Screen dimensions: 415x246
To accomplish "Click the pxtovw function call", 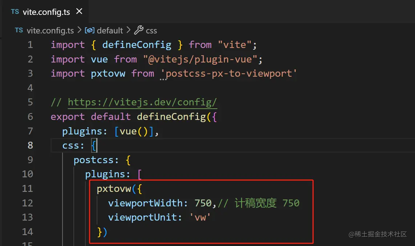I will click(x=114, y=189).
